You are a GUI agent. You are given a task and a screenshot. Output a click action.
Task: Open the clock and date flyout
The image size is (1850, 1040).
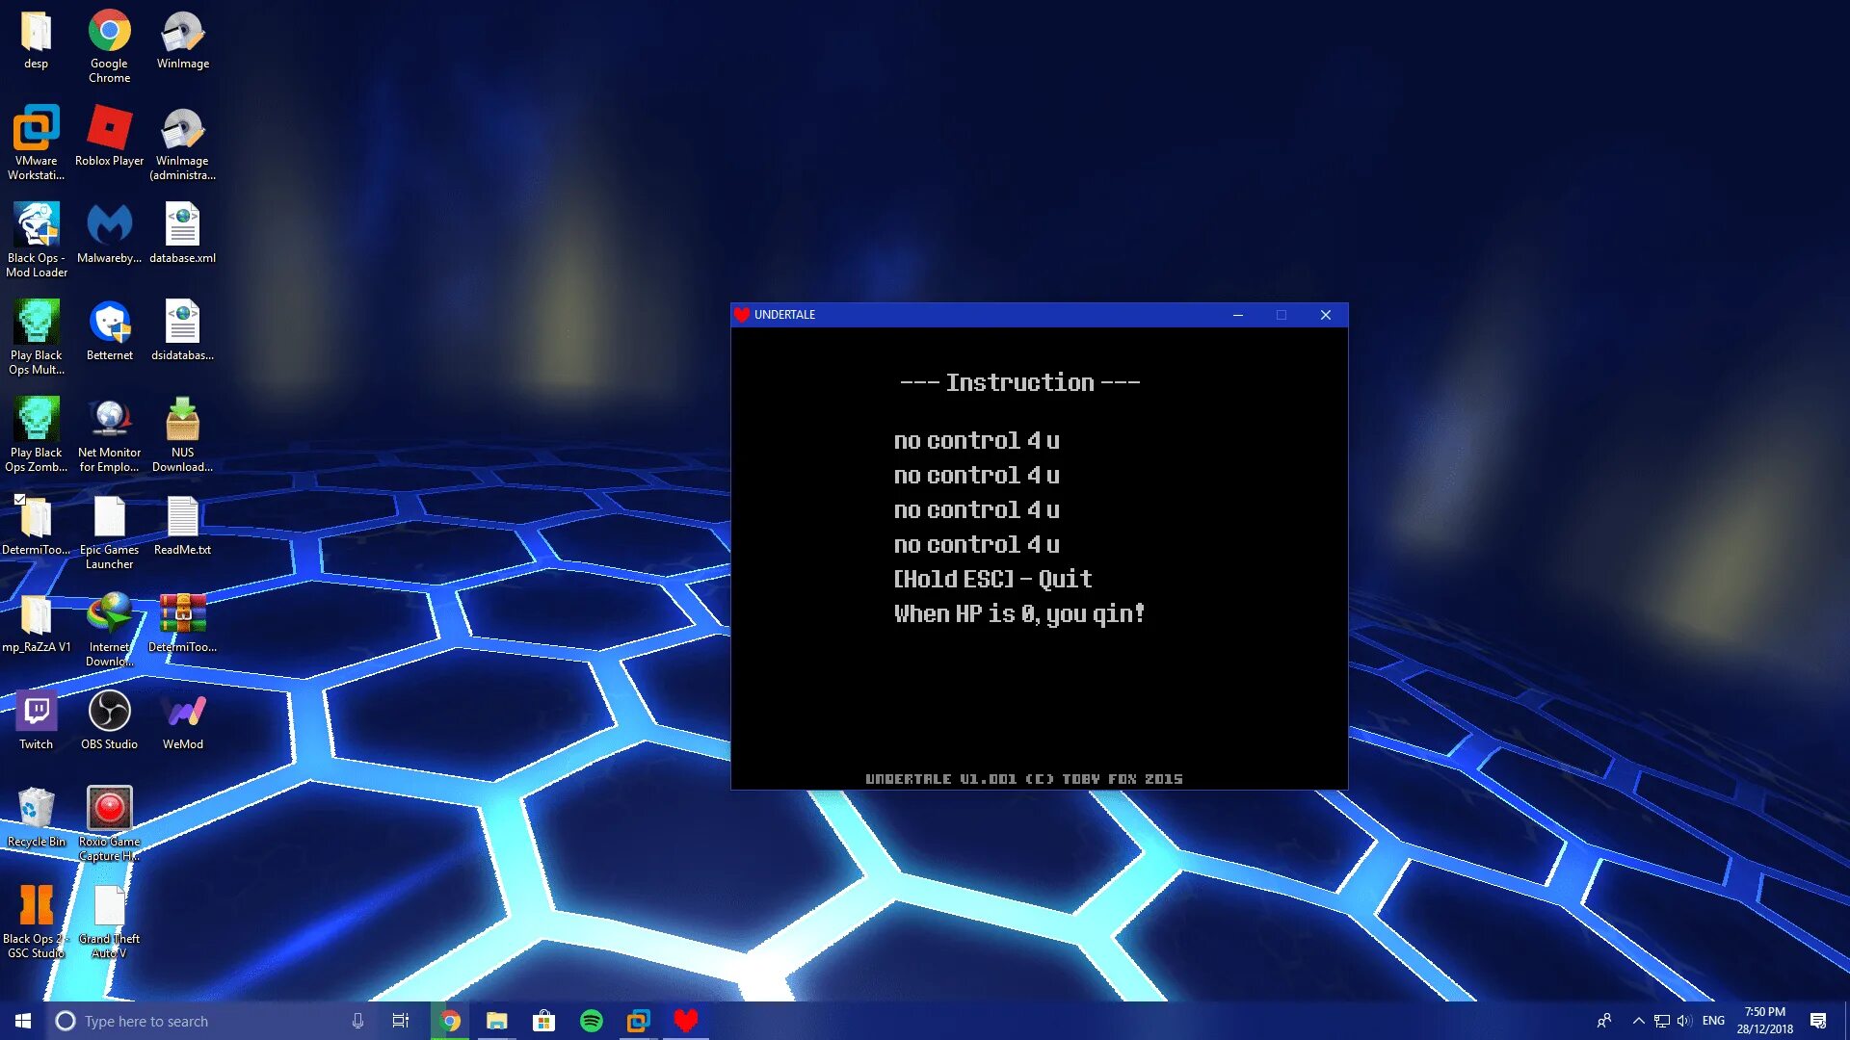1764,1021
